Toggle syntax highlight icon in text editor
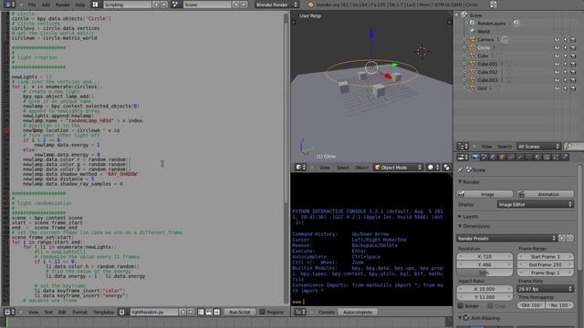The image size is (584, 328). click(x=217, y=312)
